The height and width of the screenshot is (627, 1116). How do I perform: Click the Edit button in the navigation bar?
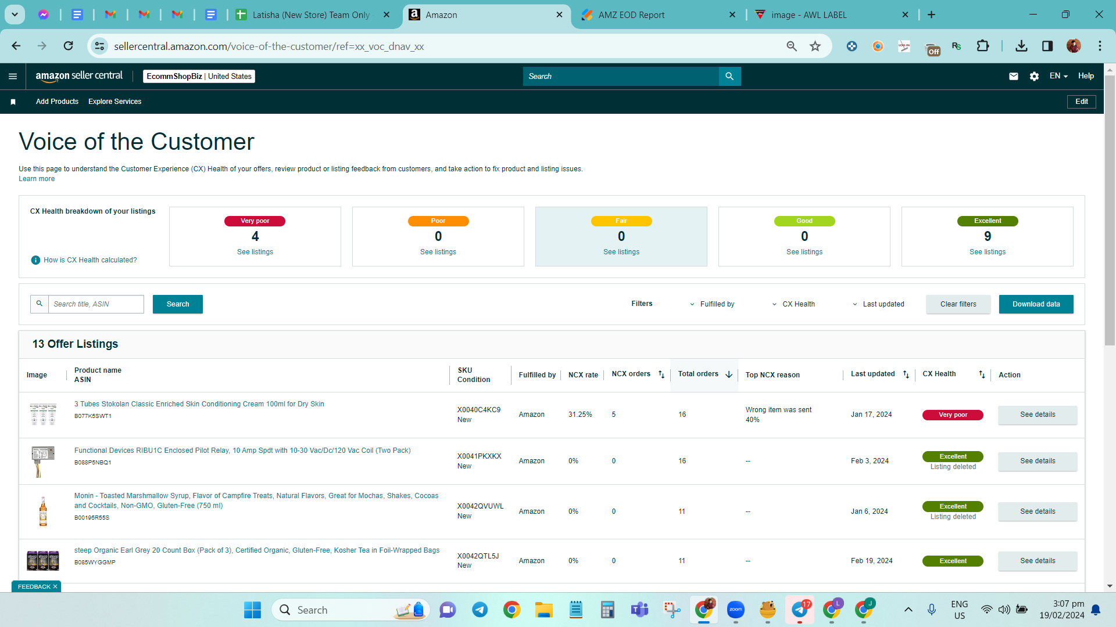1082,102
